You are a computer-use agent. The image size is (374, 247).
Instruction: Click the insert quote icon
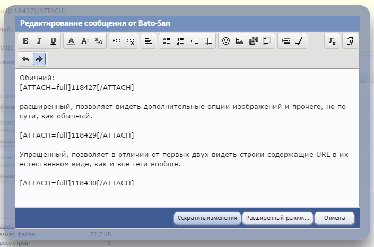267,41
